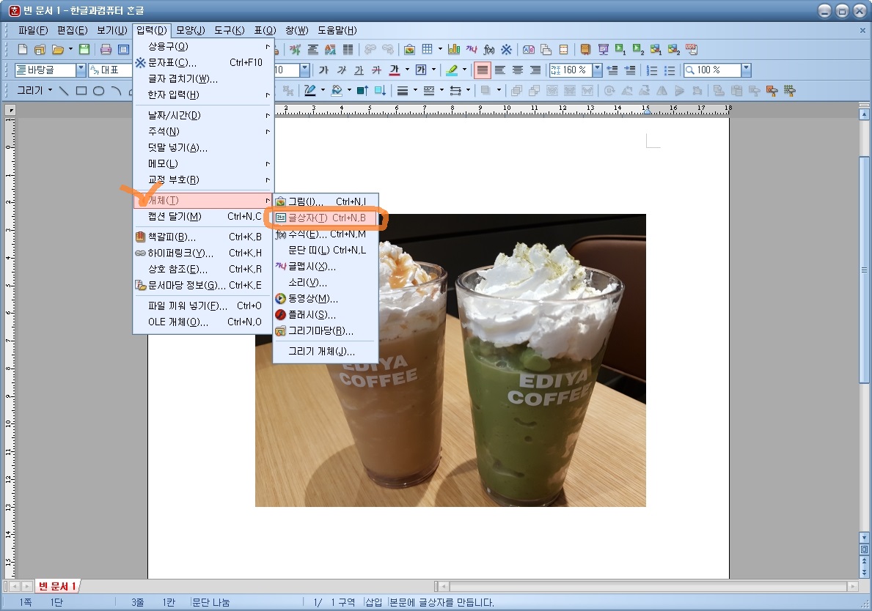Click the font color 가 swatch
This screenshot has height=611, width=872.
click(x=395, y=70)
